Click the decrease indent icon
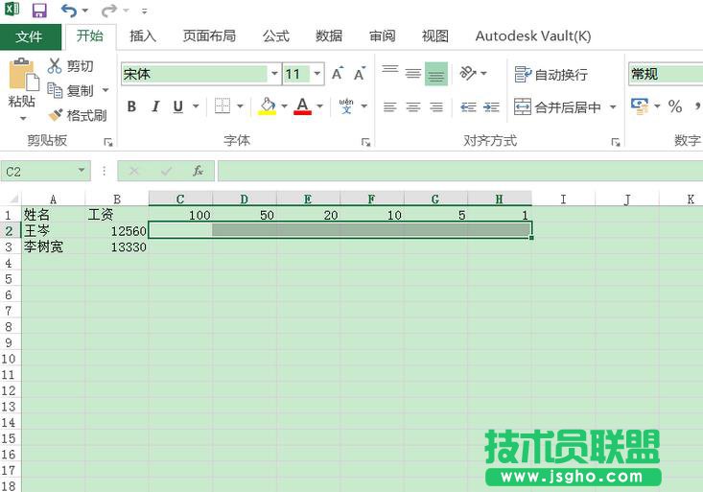This screenshot has height=492, width=703. [468, 106]
